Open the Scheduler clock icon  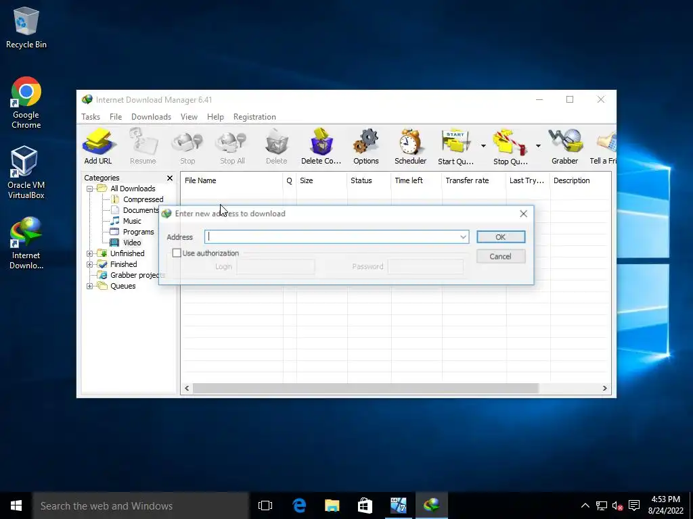(411, 147)
